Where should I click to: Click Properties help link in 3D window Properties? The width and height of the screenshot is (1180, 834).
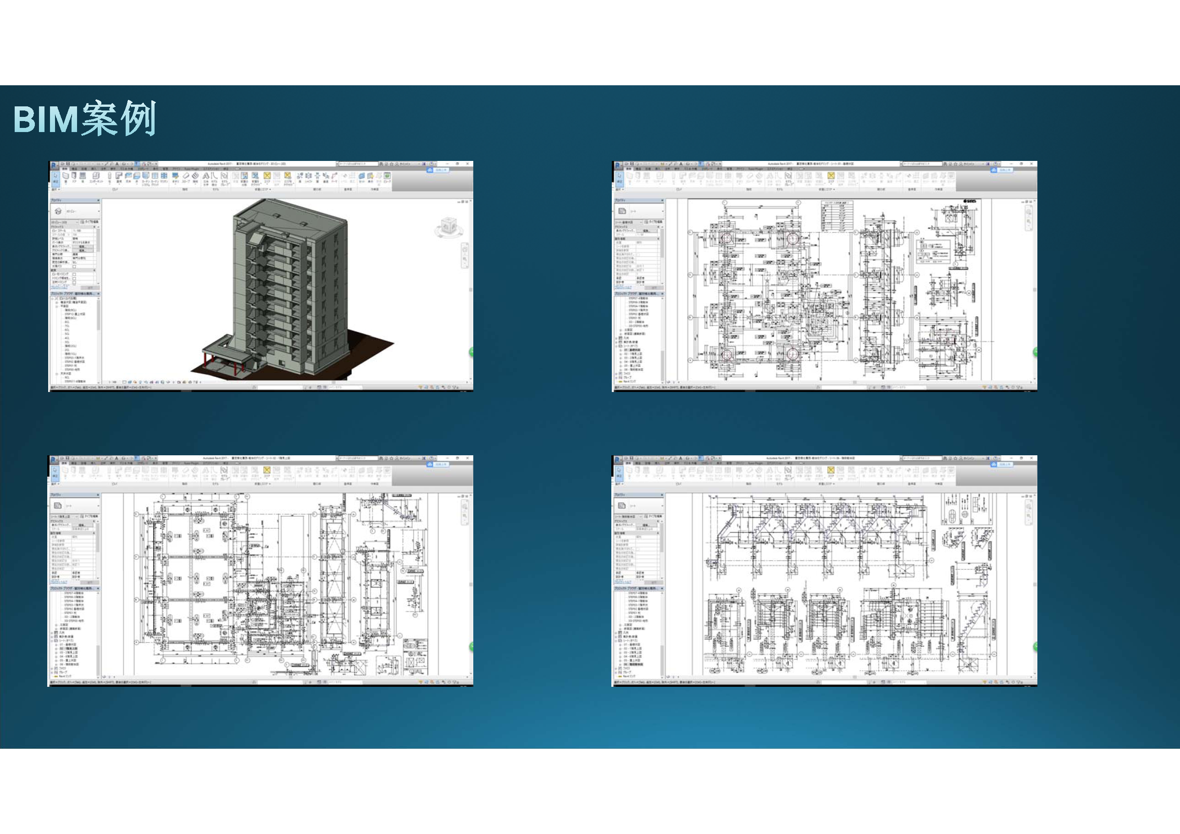click(x=59, y=288)
